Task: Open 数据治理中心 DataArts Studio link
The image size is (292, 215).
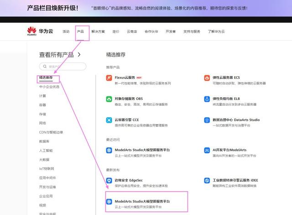Action: pos(236,120)
